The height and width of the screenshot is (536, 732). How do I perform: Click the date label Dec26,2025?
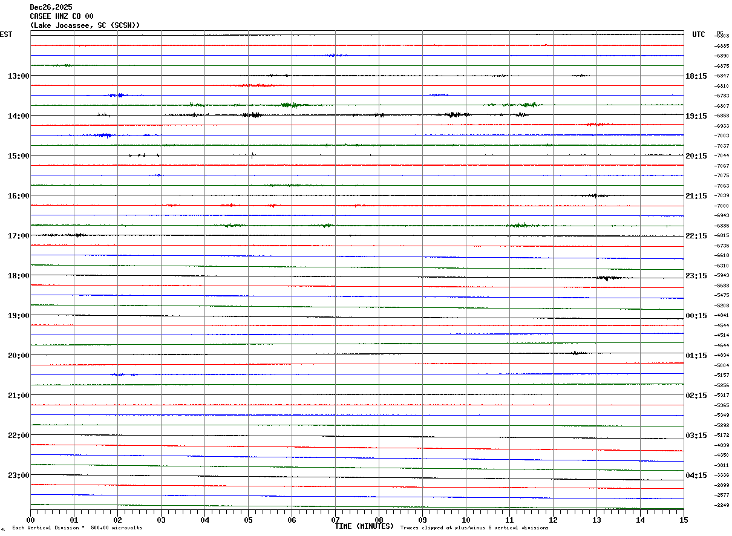51,7
